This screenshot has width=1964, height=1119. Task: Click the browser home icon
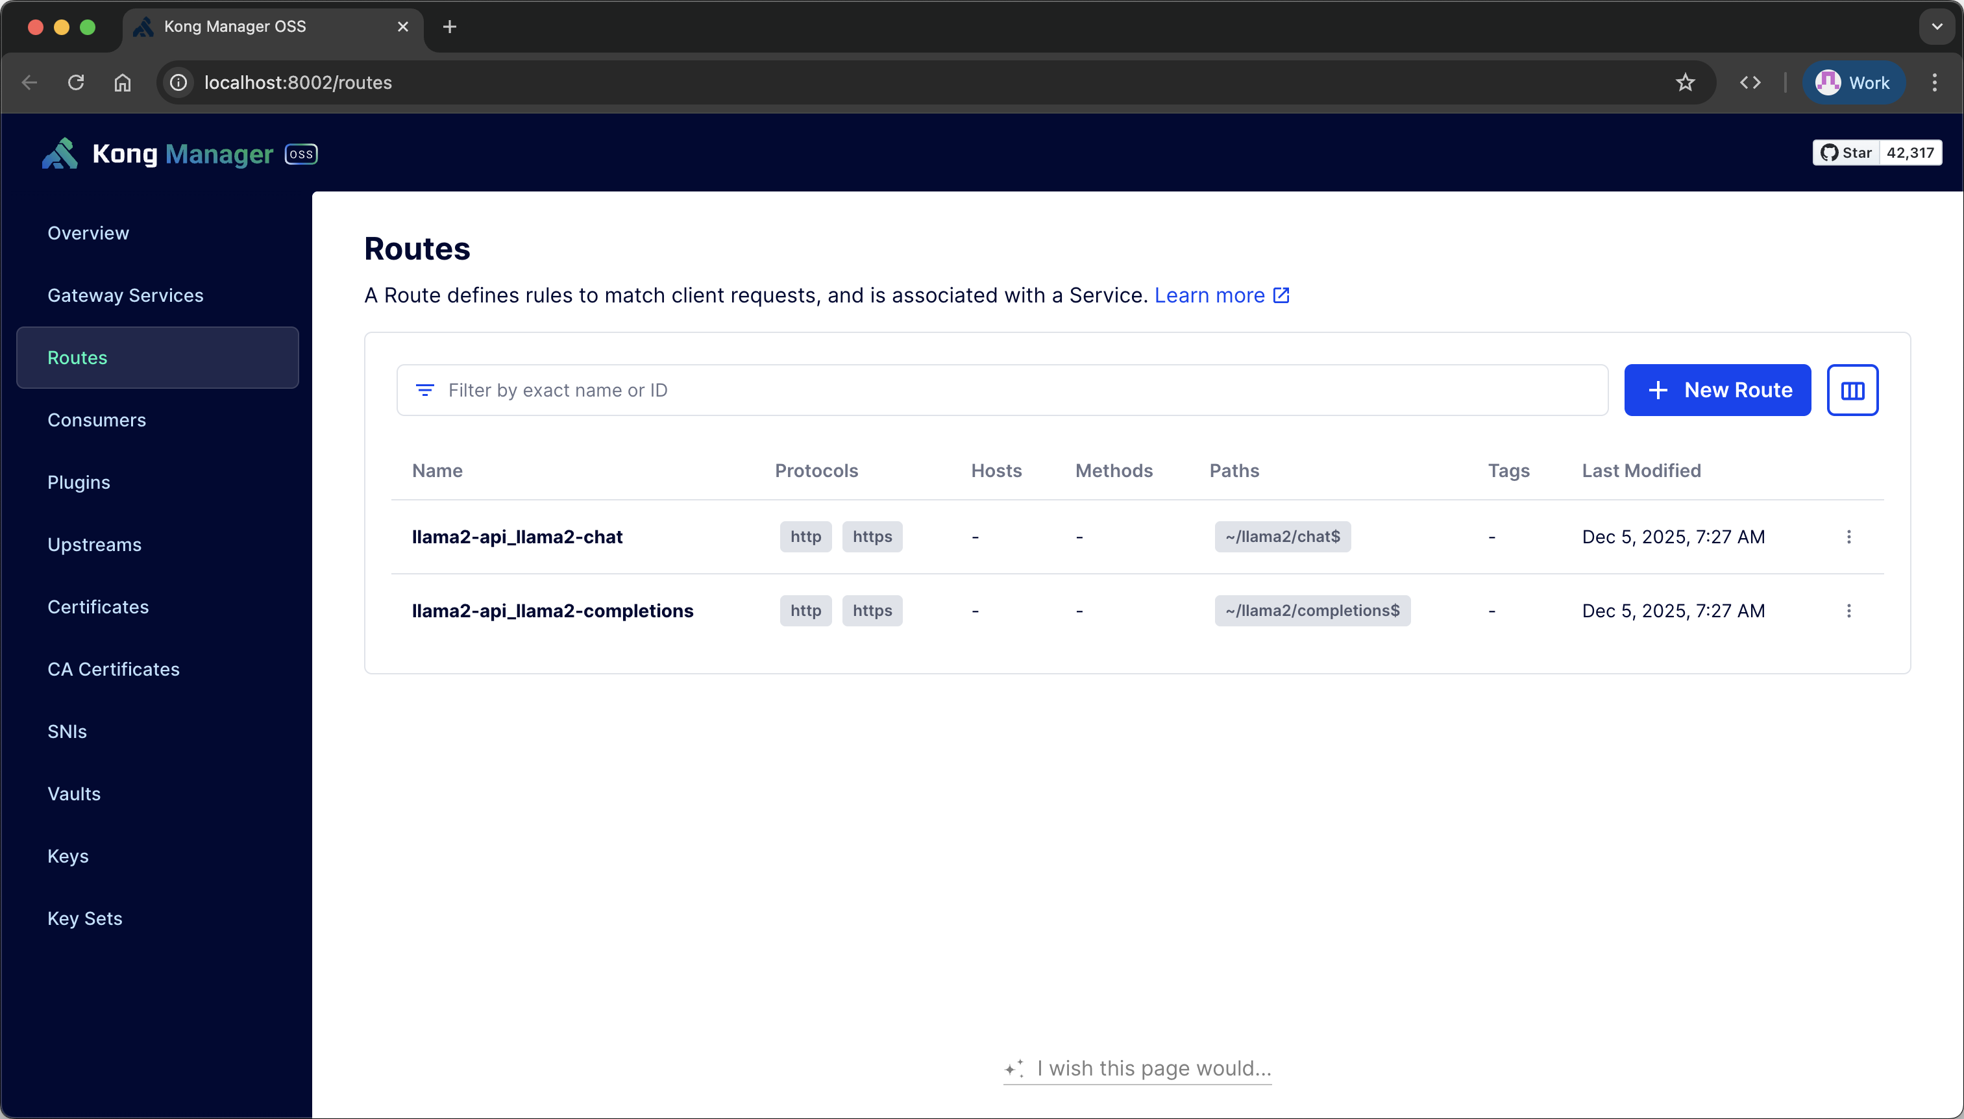tap(123, 82)
